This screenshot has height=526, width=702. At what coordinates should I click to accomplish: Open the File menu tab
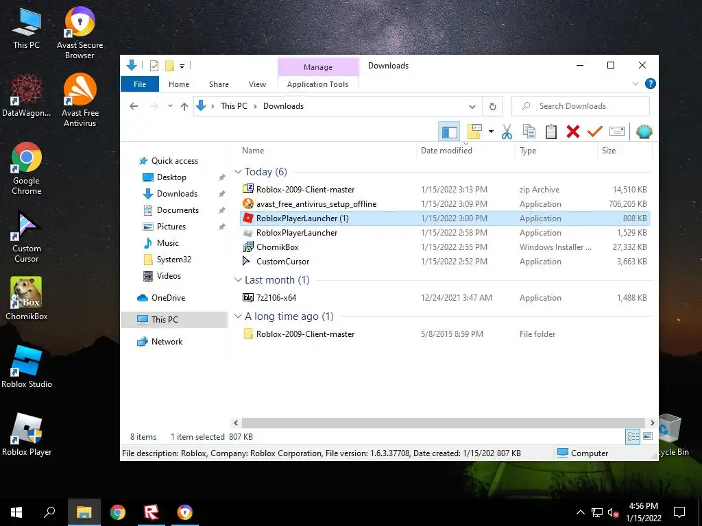tap(140, 84)
